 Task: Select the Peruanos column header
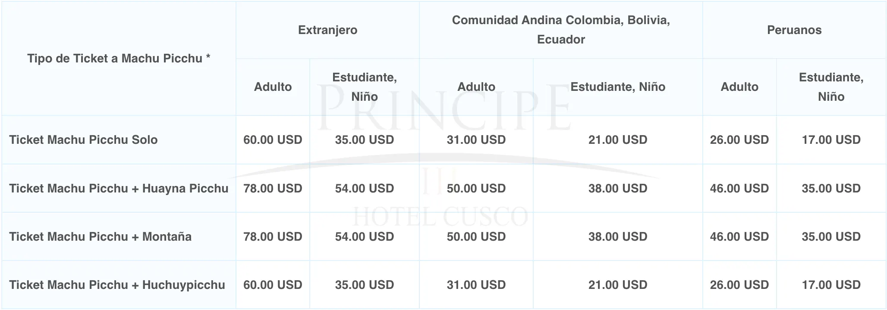(x=794, y=30)
